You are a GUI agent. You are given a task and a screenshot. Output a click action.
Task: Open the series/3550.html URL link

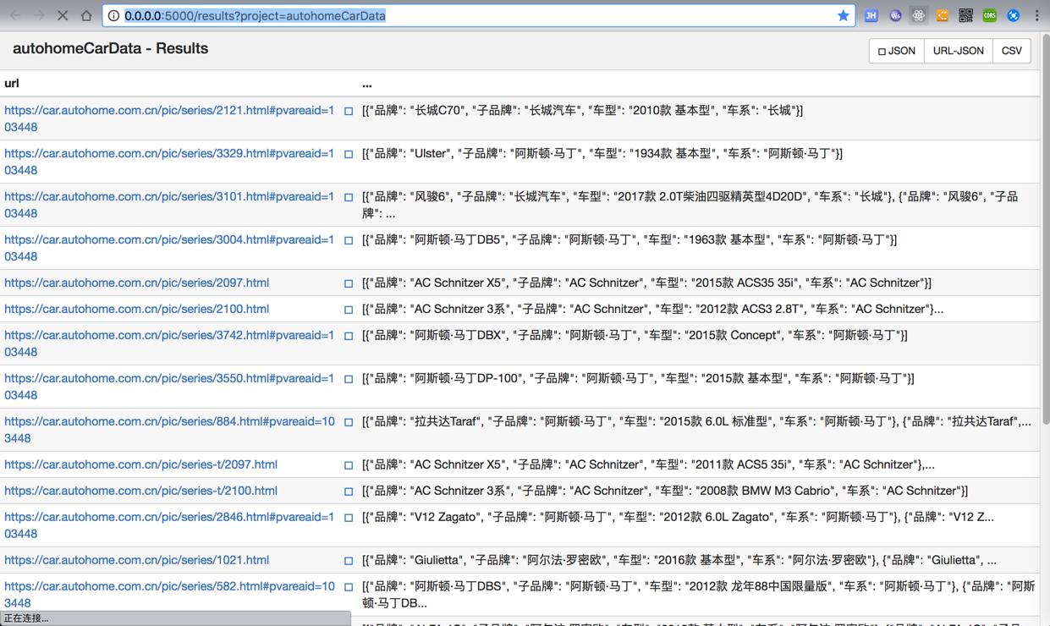pos(169,387)
